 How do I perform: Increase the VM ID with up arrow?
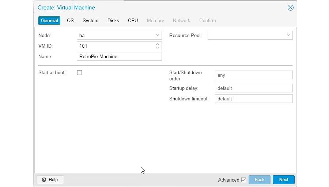coord(158,44)
